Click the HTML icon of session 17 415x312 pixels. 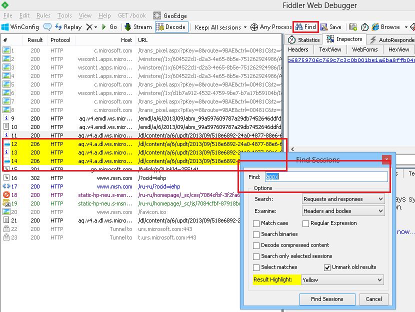pyautogui.click(x=6, y=186)
